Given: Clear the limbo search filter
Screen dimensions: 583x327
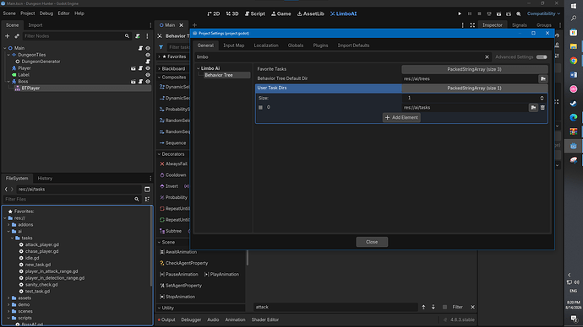Looking at the screenshot, I should click(x=487, y=57).
